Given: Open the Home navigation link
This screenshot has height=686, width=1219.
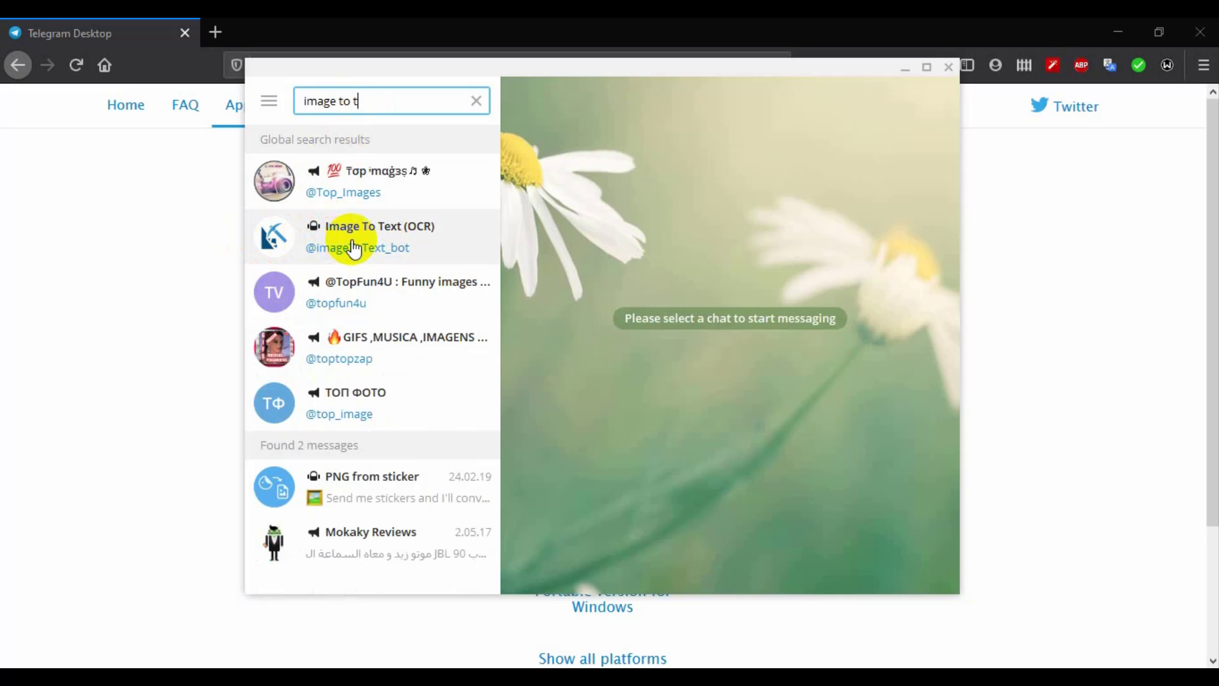Looking at the screenshot, I should click(x=125, y=105).
